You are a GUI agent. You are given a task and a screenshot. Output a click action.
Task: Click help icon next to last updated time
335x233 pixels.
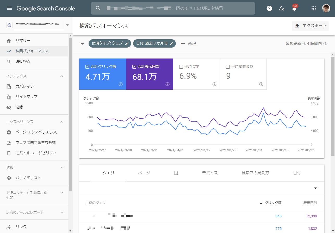[325, 43]
